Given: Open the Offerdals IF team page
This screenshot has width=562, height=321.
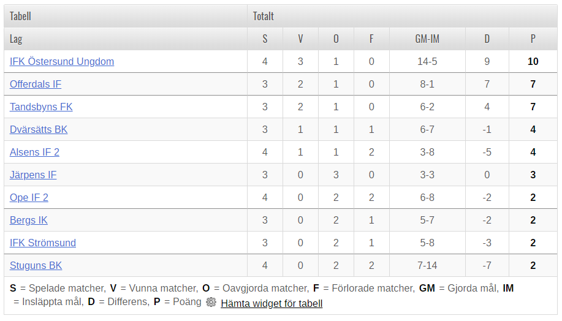Looking at the screenshot, I should click(x=36, y=84).
